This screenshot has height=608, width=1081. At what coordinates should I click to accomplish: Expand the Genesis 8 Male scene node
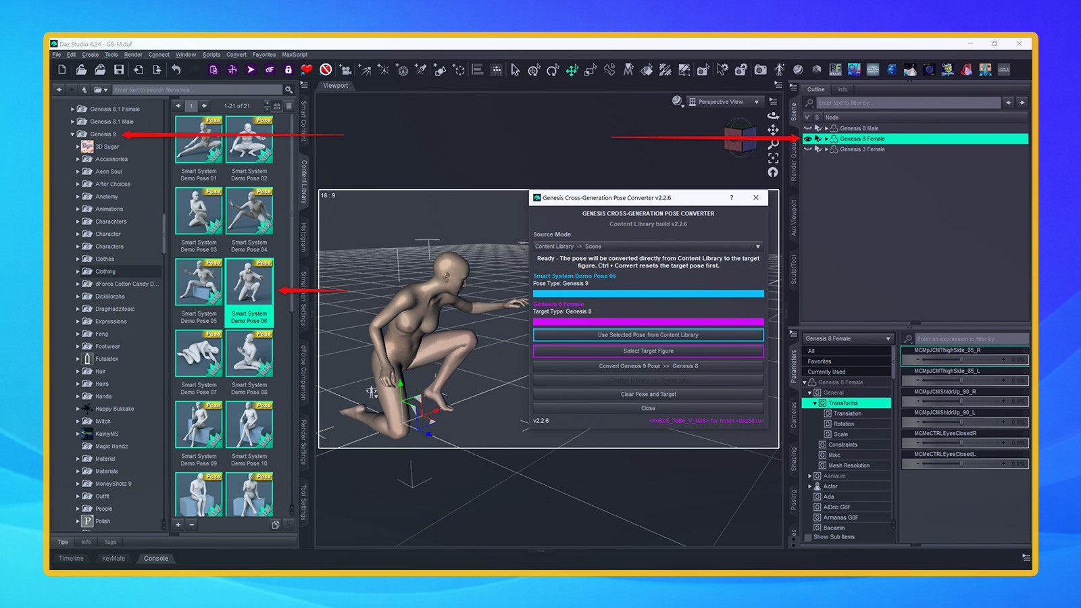[826, 128]
